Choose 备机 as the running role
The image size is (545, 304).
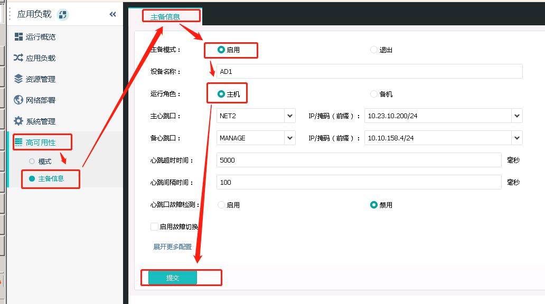[374, 94]
